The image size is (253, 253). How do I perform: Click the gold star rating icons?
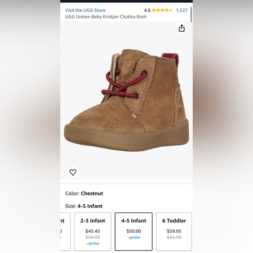[162, 10]
